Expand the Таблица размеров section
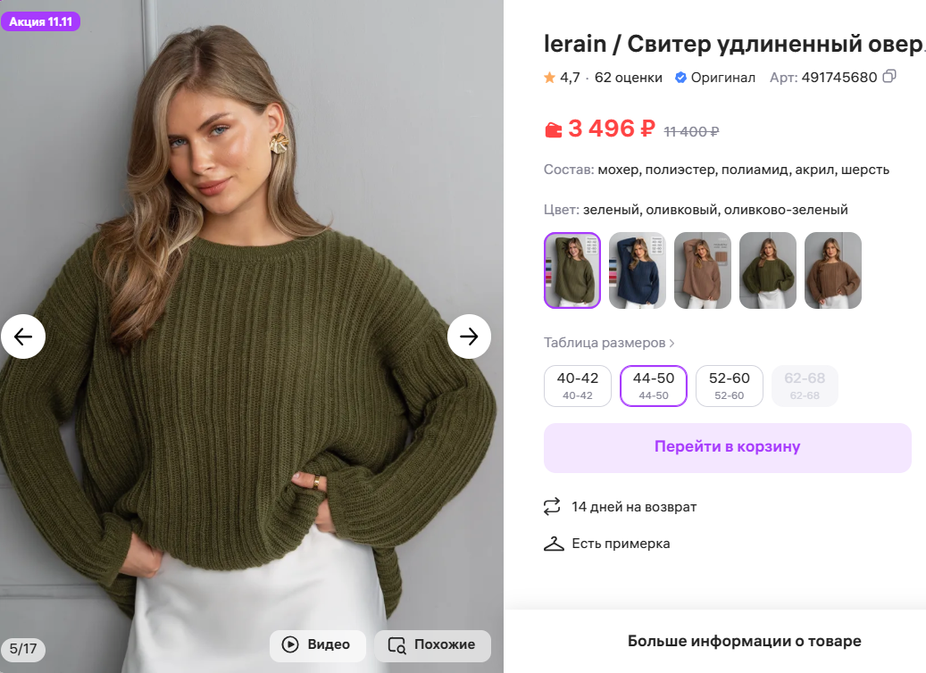Screen dimensions: 926x673 tap(608, 342)
